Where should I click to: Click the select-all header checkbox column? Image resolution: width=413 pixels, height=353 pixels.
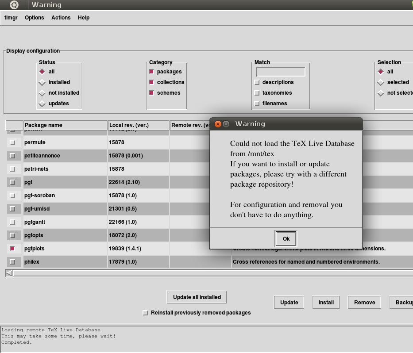coord(14,125)
